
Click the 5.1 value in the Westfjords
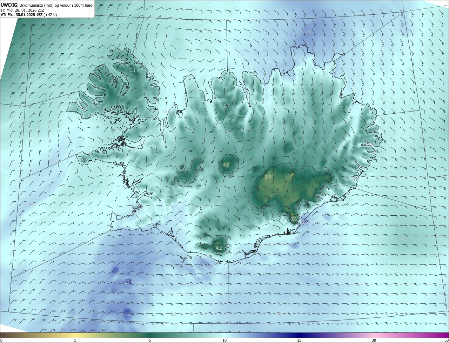pyautogui.click(x=132, y=70)
